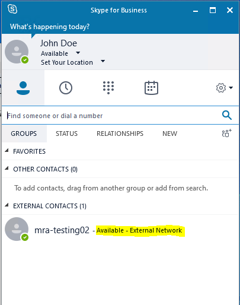Open the Available status dropdown arrow
The width and height of the screenshot is (240, 305).
78,53
